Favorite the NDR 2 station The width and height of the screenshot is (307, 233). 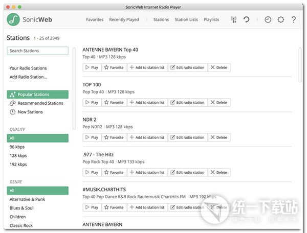tap(114, 137)
